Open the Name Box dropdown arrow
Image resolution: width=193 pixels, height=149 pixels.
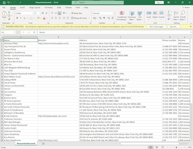(x=14, y=32)
